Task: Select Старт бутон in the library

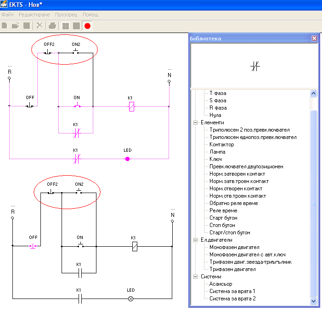Action: point(223,218)
